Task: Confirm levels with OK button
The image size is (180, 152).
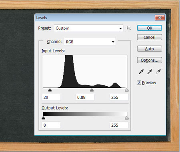Action: (x=150, y=28)
